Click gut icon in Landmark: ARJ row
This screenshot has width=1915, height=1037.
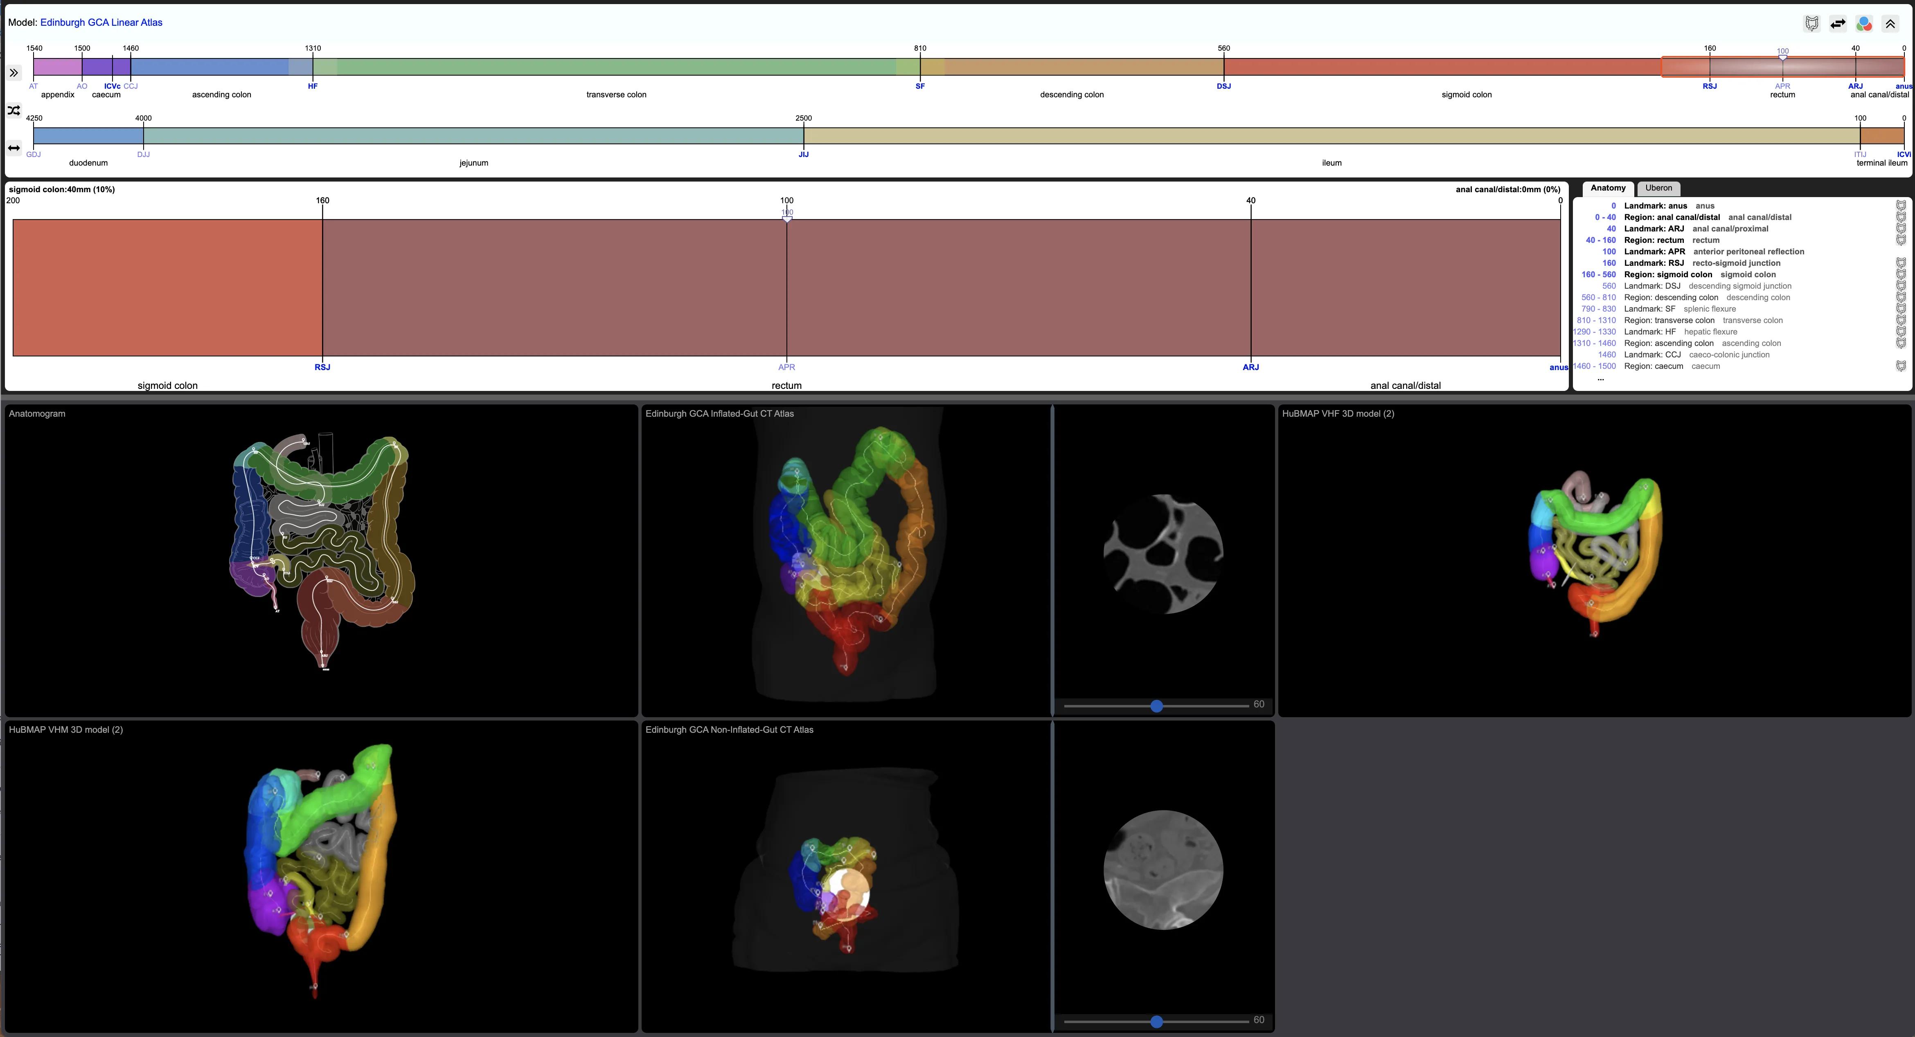(1901, 229)
